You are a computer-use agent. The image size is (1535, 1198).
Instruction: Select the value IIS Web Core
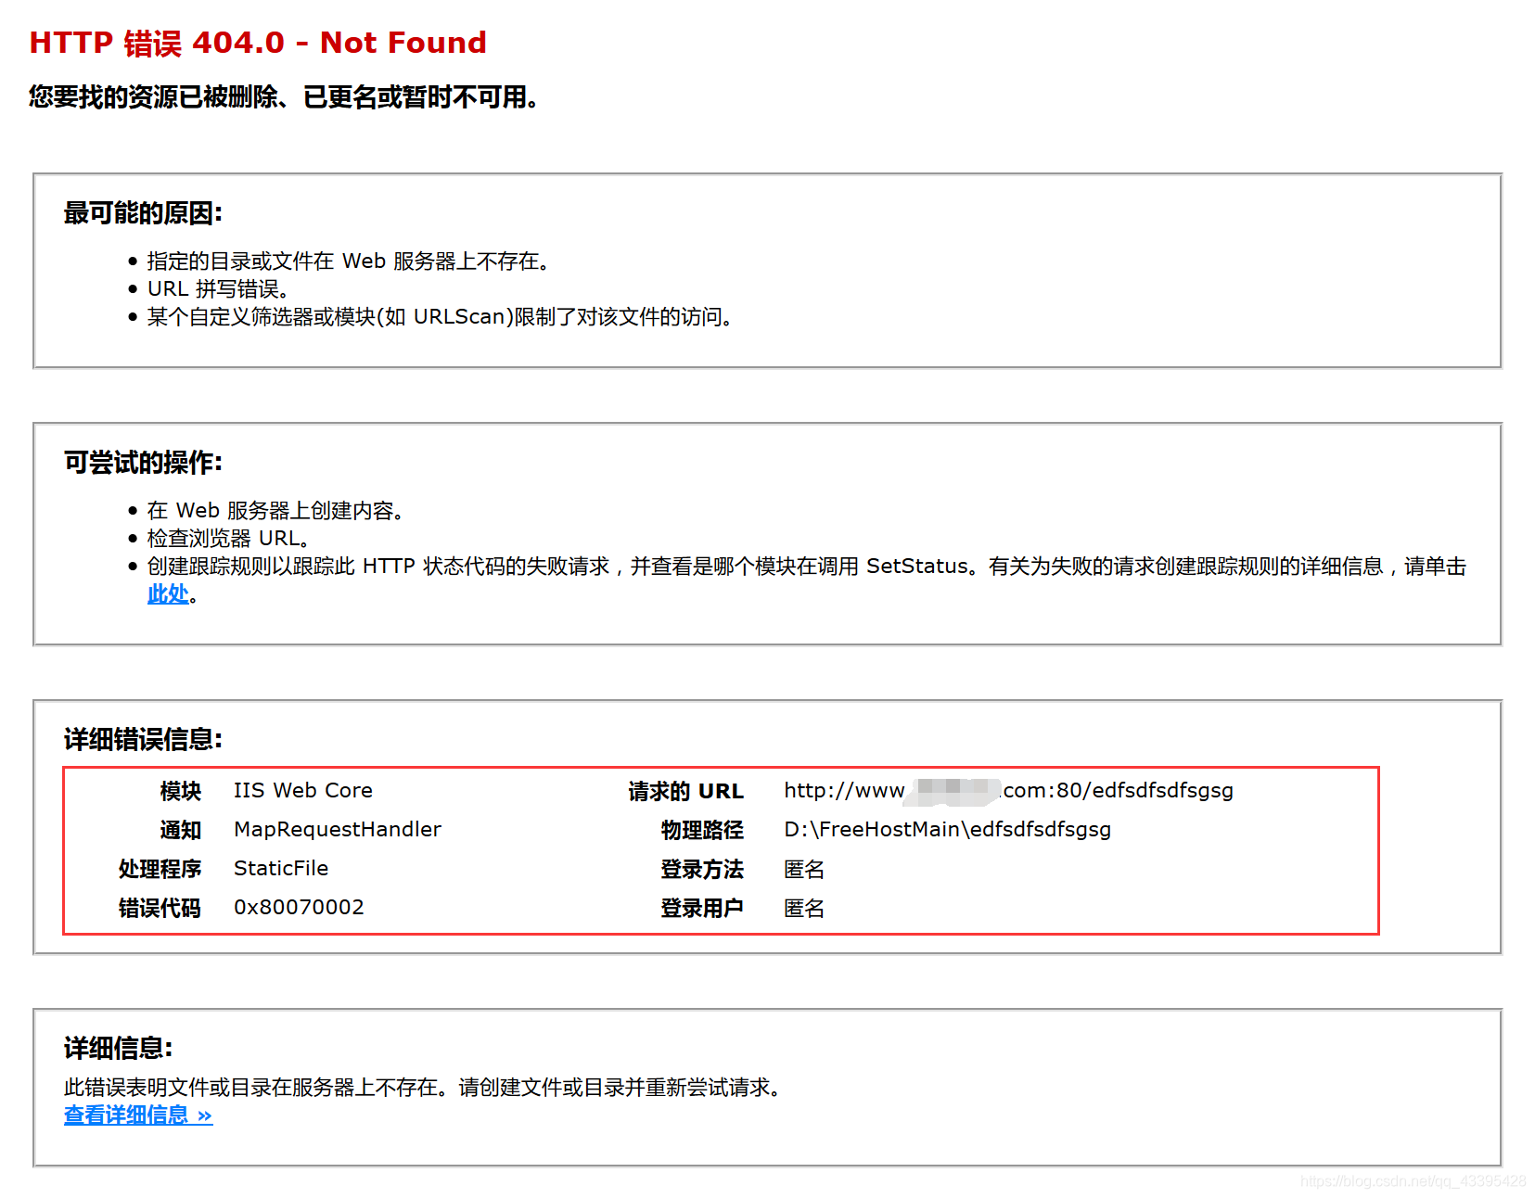(303, 791)
